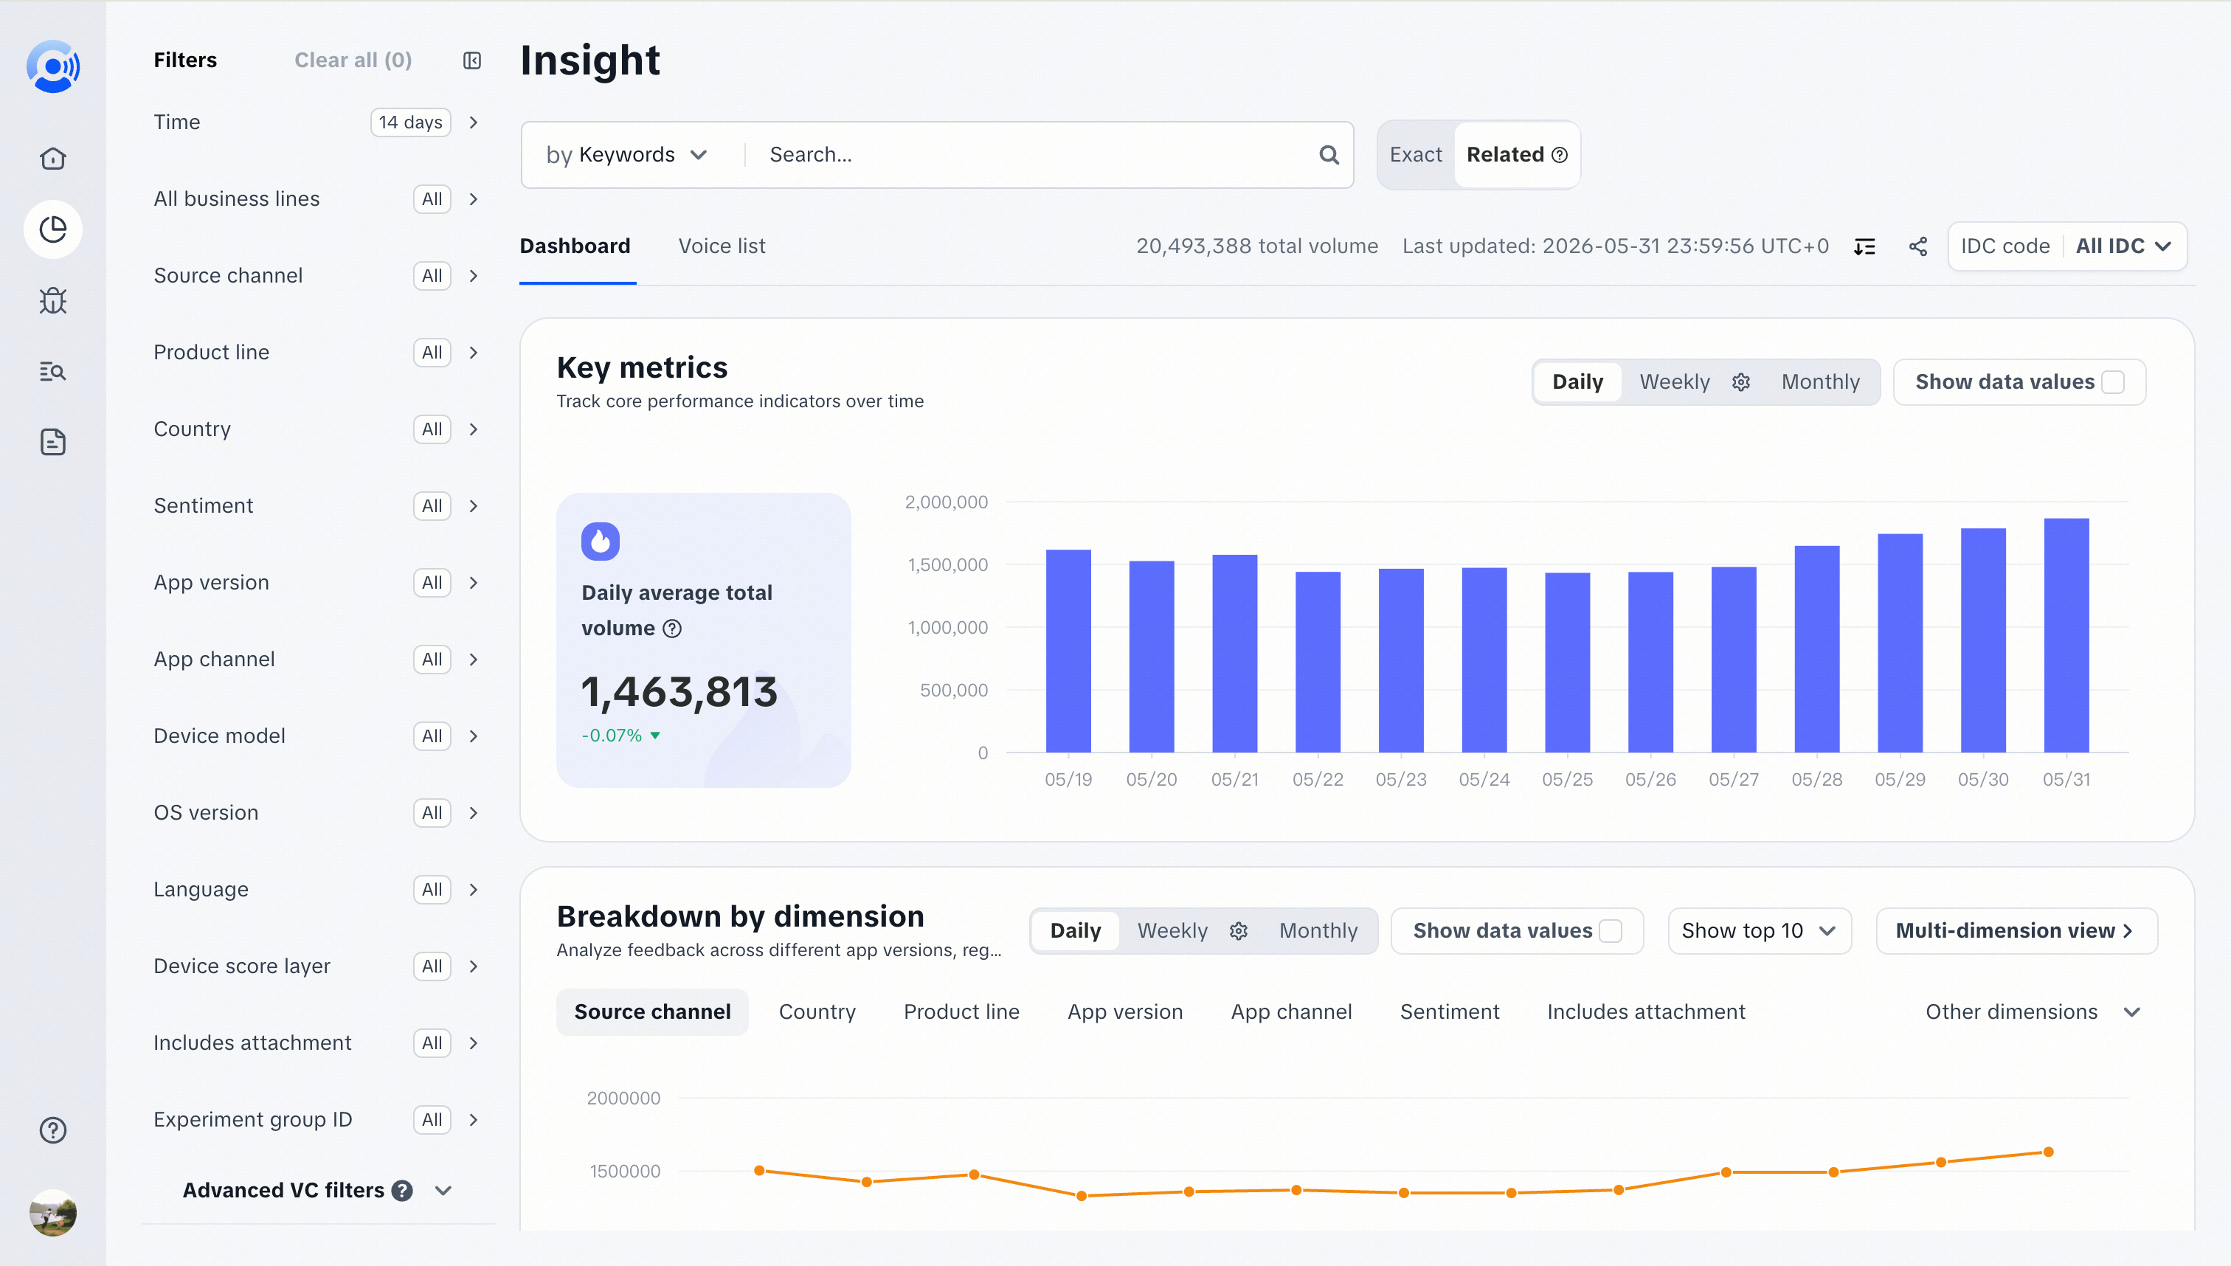Image resolution: width=2231 pixels, height=1266 pixels.
Task: Switch Key metrics to Weekly
Action: point(1675,381)
